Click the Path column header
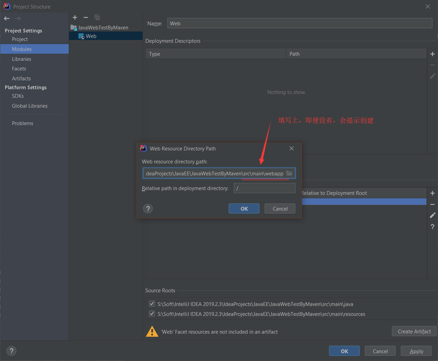Screen dimensions: 438x361 click(356, 54)
